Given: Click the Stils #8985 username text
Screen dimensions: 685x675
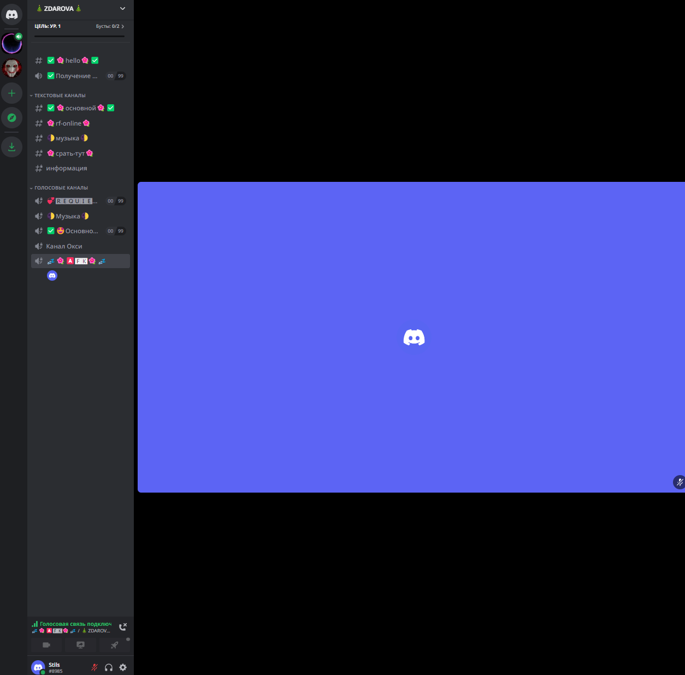Looking at the screenshot, I should click(x=55, y=668).
